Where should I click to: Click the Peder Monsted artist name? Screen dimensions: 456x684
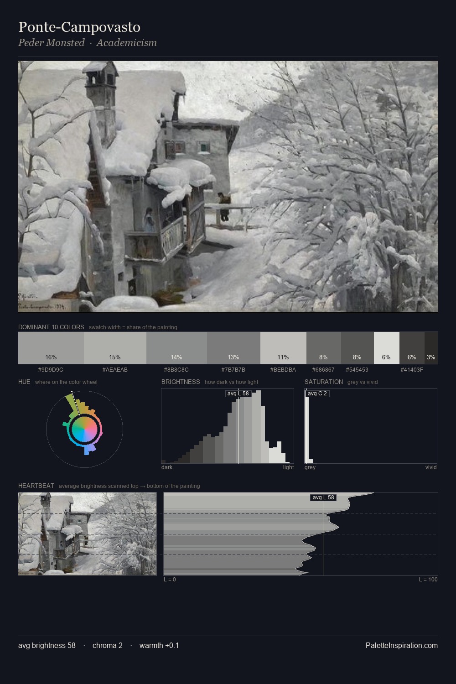point(52,43)
